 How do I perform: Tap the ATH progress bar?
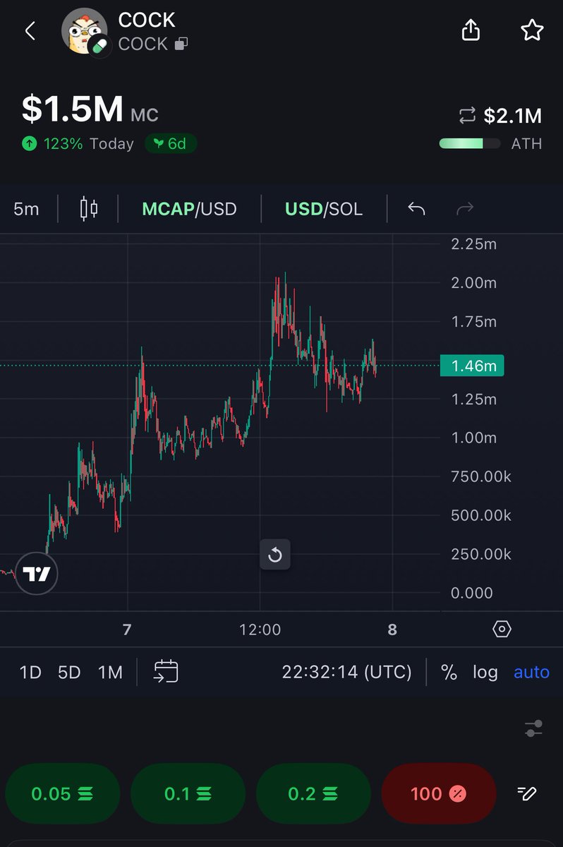coord(470,143)
